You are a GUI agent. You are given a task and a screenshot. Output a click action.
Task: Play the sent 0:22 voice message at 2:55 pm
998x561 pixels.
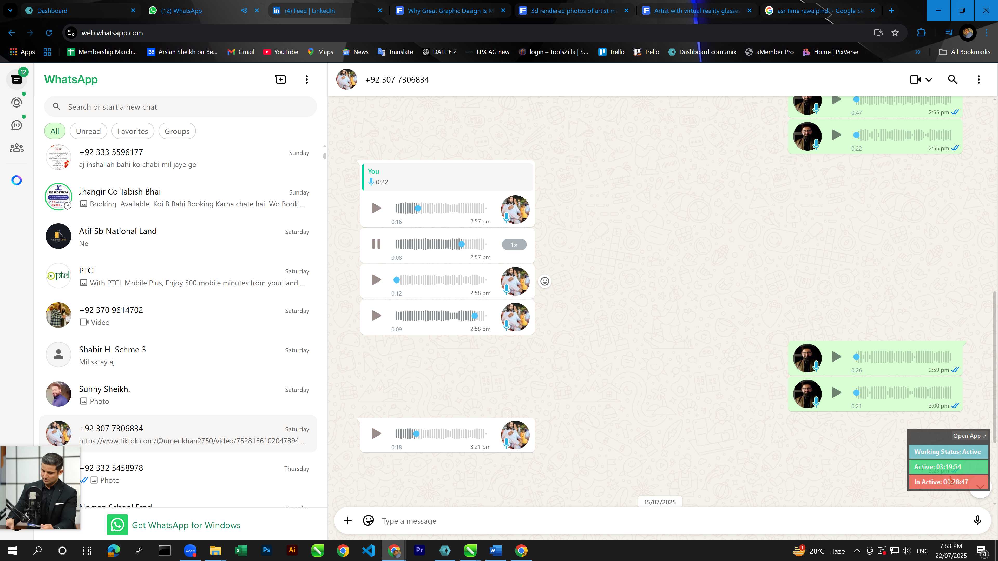(836, 135)
